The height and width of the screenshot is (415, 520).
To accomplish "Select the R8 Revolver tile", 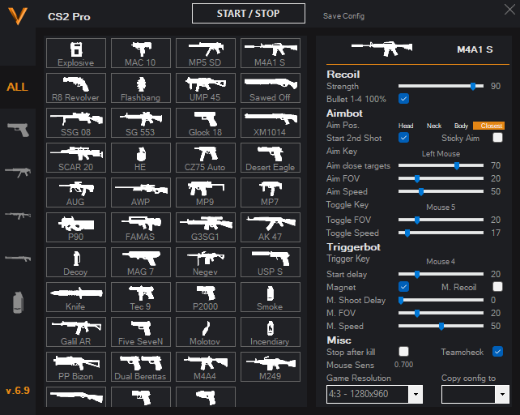I will coord(76,88).
